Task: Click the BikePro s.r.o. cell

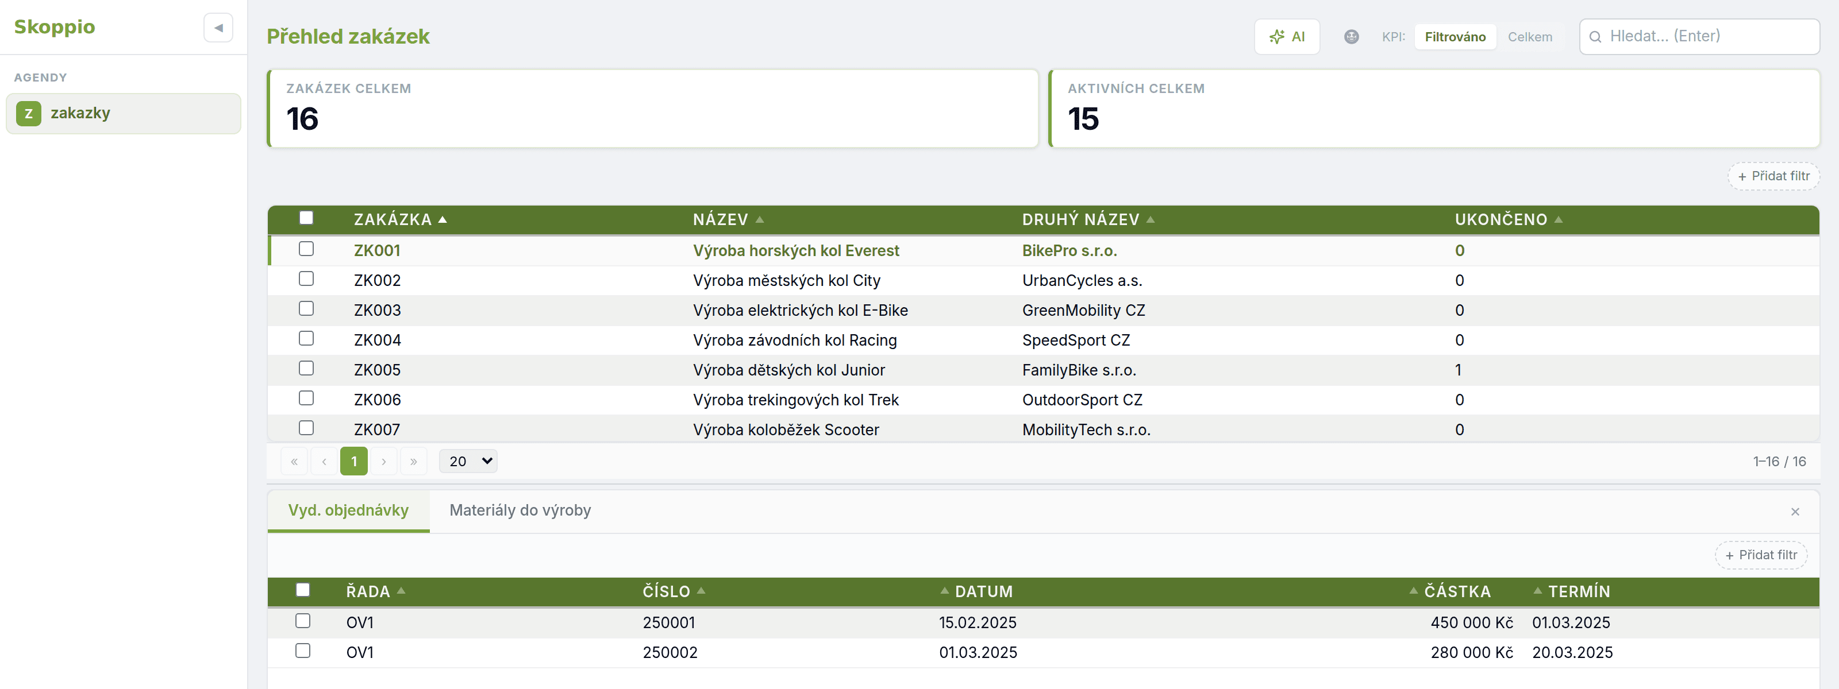Action: pos(1069,251)
